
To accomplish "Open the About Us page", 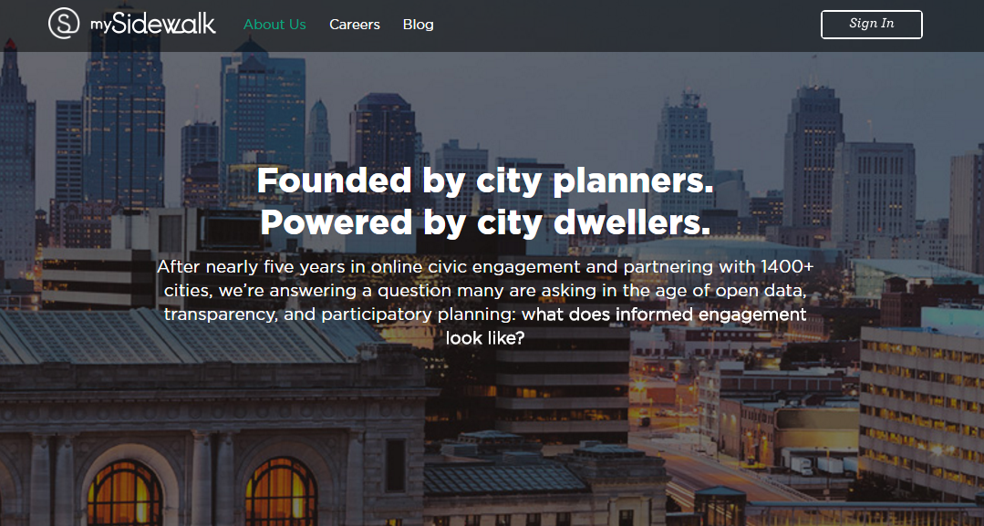I will coord(274,25).
